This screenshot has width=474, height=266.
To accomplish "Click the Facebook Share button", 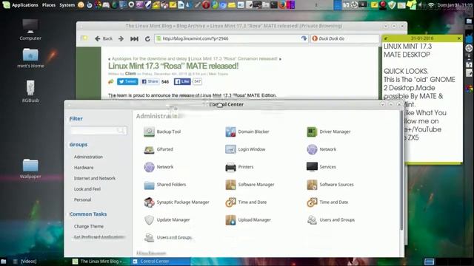I will point(150,81).
